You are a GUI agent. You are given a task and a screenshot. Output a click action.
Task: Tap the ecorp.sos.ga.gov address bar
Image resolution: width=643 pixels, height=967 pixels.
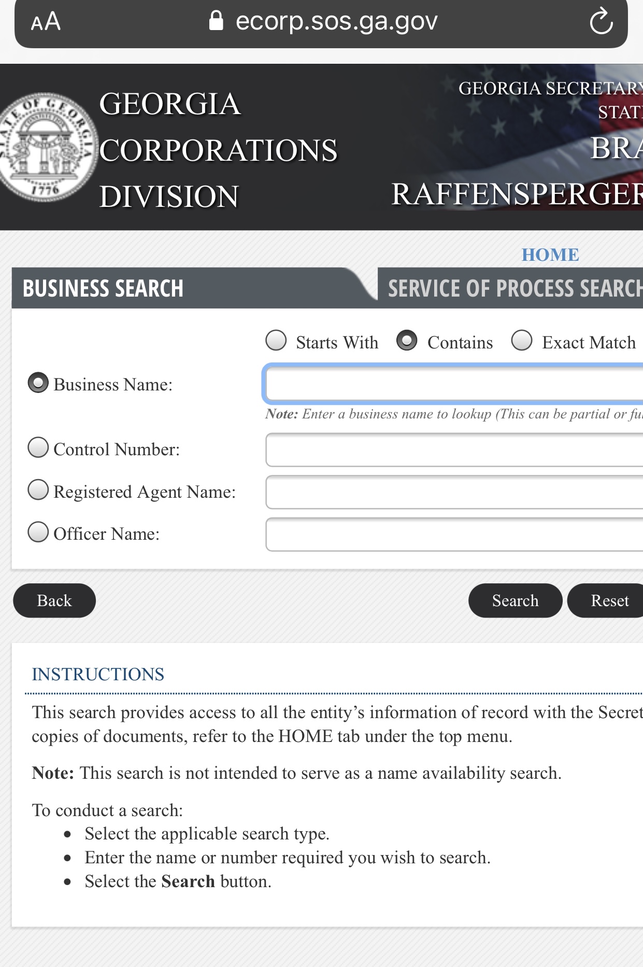(x=321, y=24)
